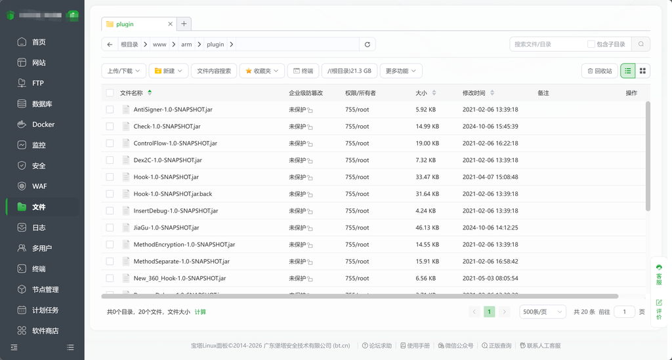
Task: Click the WAF sidebar icon
Action: pos(22,186)
